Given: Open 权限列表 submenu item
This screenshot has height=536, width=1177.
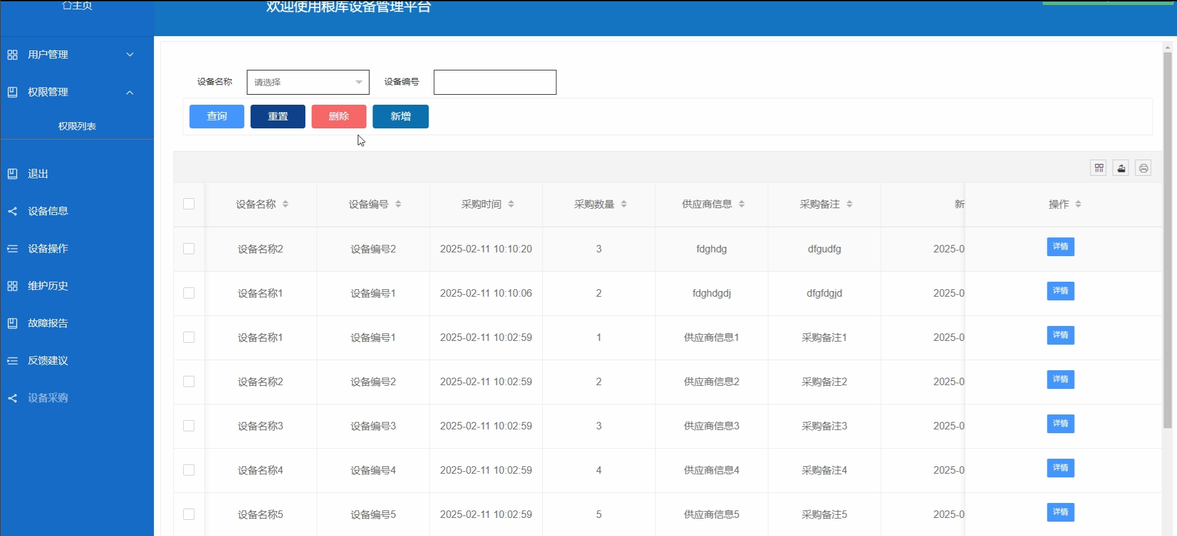Looking at the screenshot, I should [x=77, y=126].
